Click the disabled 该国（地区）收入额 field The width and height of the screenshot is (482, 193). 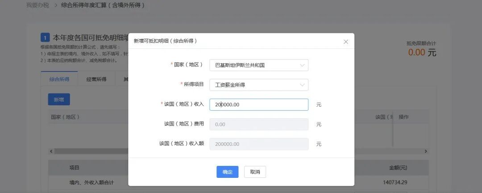point(259,144)
